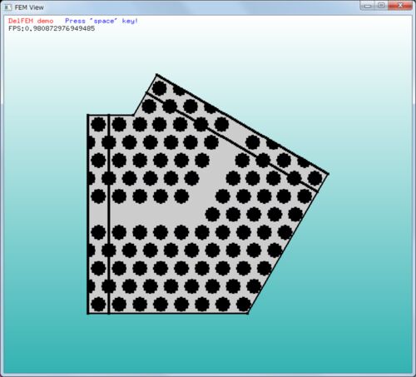The width and height of the screenshot is (416, 377).
Task: Close the FEM View window
Action: click(400, 6)
